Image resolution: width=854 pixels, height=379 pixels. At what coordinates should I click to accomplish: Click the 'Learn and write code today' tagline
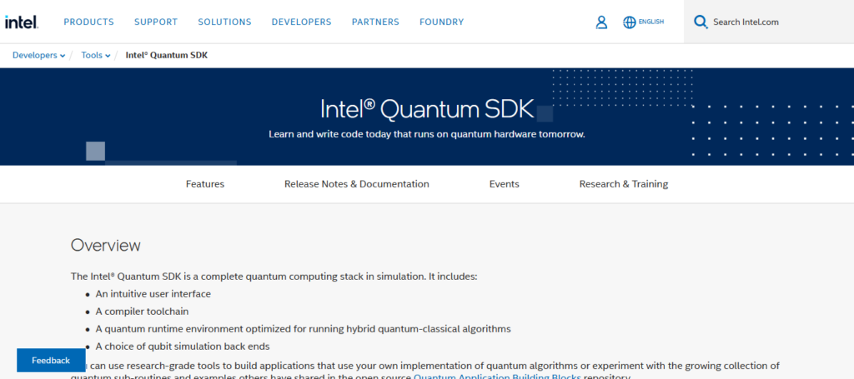pos(427,134)
